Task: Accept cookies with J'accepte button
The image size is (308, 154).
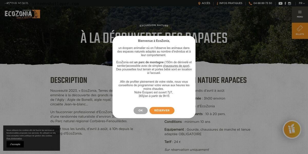Action: tap(15, 144)
